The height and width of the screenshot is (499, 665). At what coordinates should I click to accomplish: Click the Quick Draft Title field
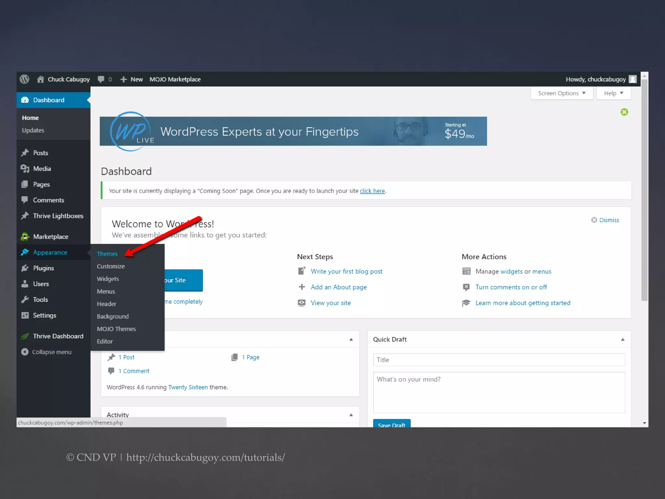[x=499, y=360]
